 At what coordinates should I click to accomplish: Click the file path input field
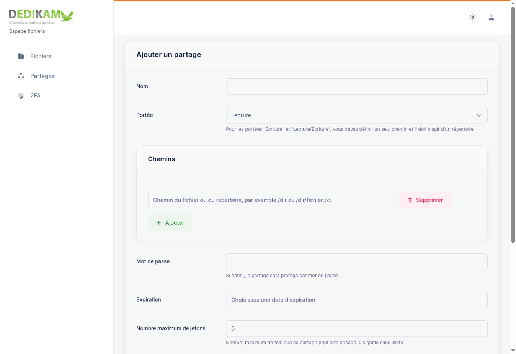click(270, 200)
